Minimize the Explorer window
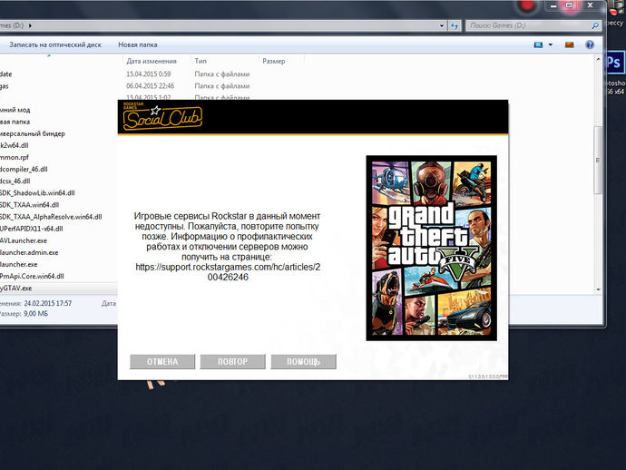This screenshot has width=626, height=470. [553, 5]
